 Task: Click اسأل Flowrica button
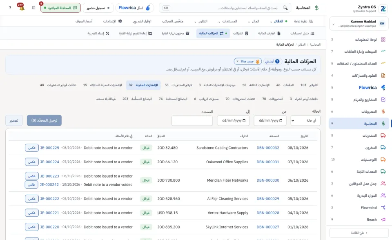click(x=134, y=8)
